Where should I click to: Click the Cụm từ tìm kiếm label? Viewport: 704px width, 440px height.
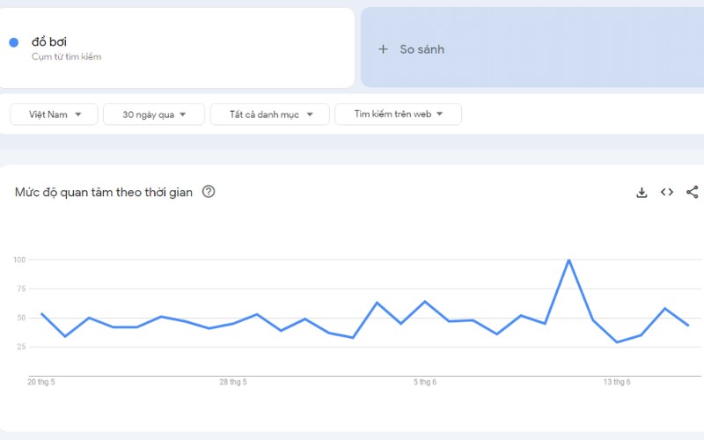pos(67,57)
